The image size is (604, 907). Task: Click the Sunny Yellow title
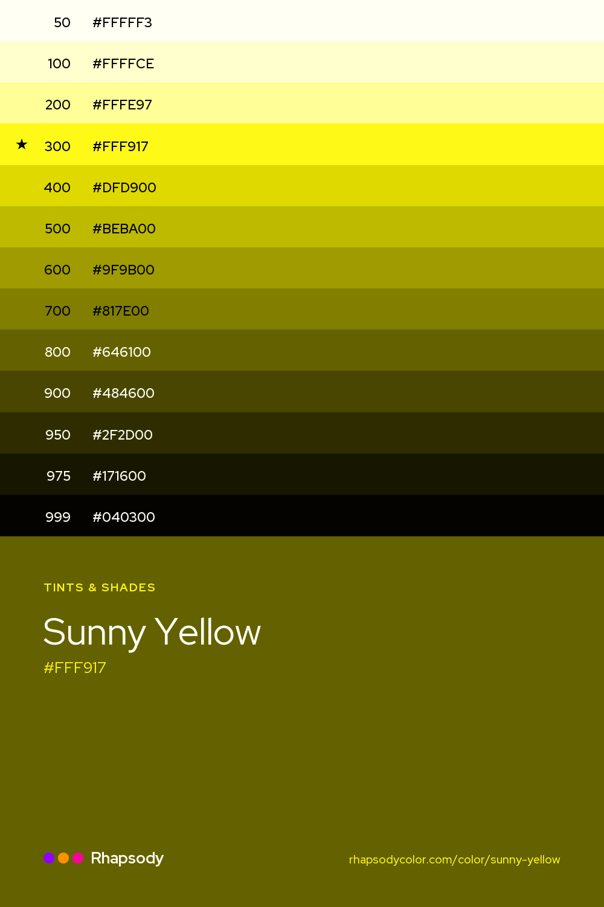(152, 632)
